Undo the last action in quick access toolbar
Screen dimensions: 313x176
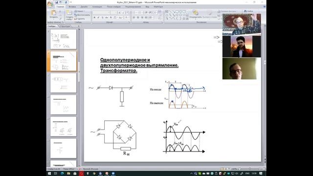[x=60, y=2]
